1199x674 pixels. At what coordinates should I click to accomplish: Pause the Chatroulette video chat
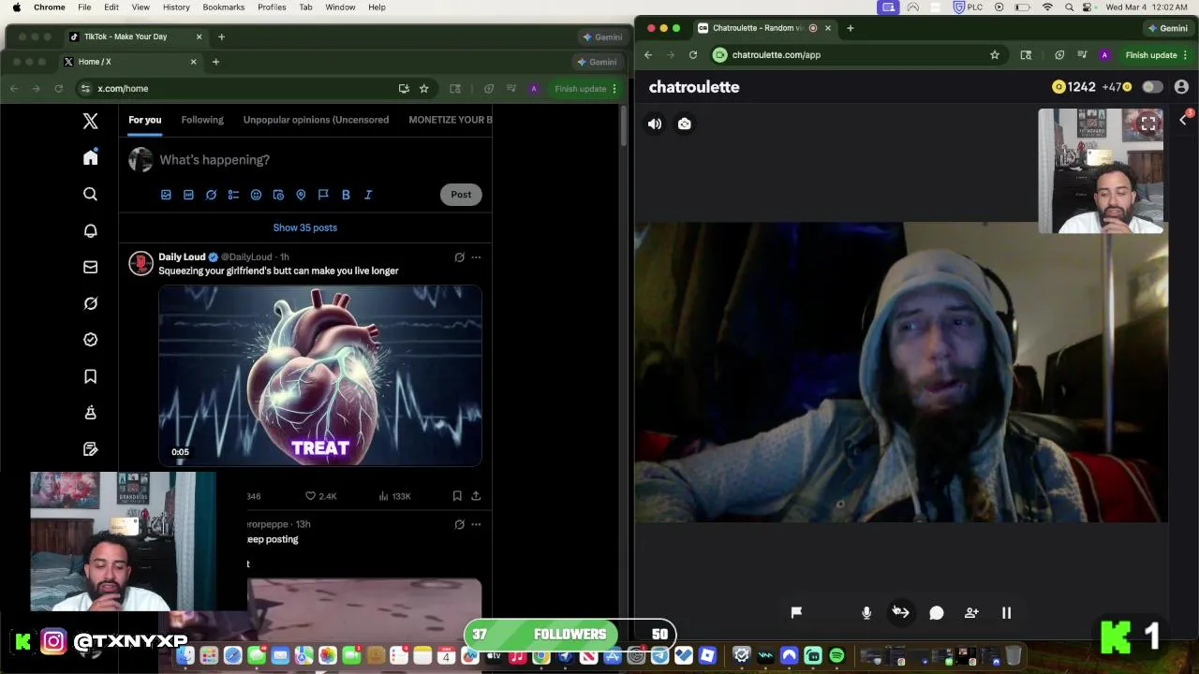pyautogui.click(x=1007, y=612)
